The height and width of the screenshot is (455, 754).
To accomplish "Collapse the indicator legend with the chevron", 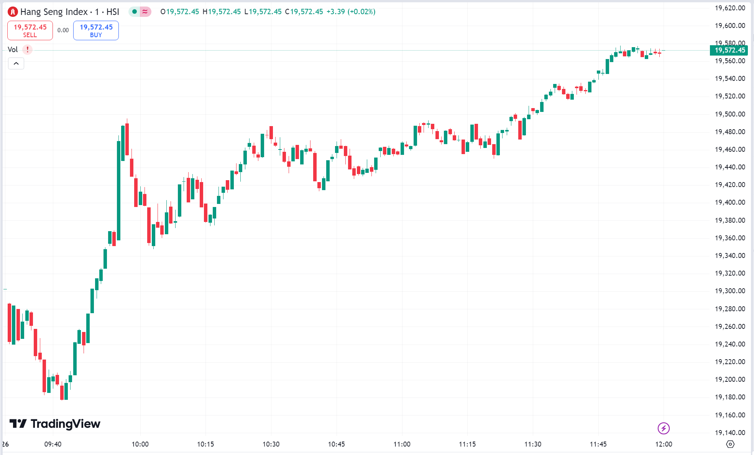I will 16,64.
